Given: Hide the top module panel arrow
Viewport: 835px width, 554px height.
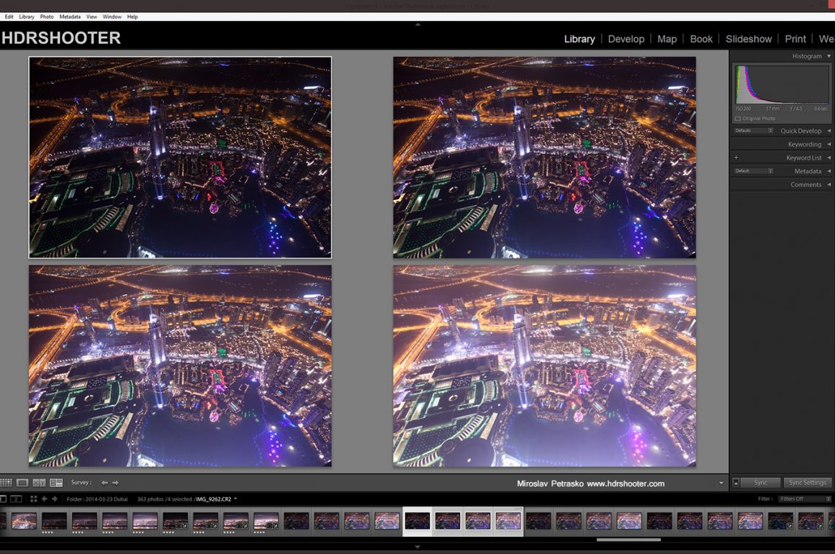Looking at the screenshot, I should 417,24.
